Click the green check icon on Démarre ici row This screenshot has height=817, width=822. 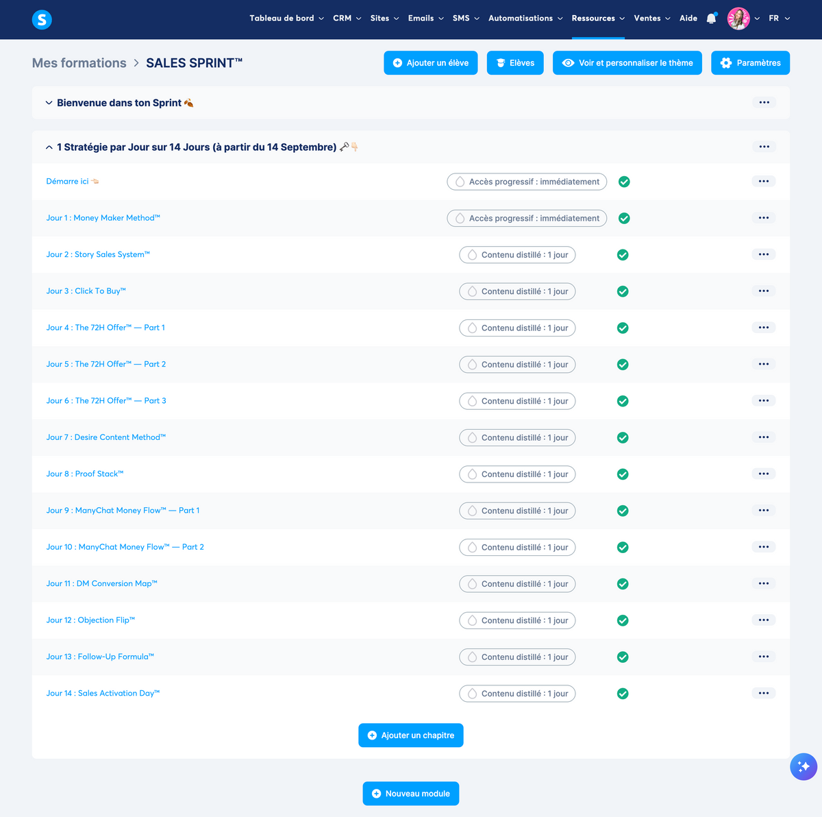(624, 182)
